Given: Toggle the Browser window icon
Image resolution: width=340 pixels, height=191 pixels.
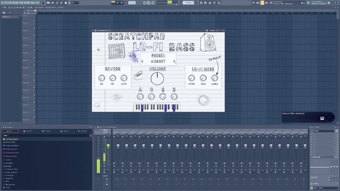Looking at the screenshot, I should coord(219,3).
